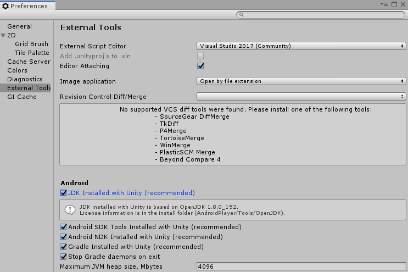Open Revision Control Diff/Merge dropdown
This screenshot has height=272, width=408.
coord(301,97)
